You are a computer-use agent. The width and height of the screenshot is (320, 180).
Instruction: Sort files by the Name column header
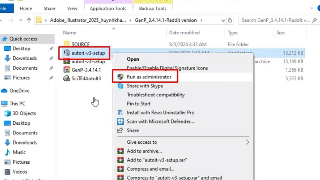pyautogui.click(x=70, y=33)
